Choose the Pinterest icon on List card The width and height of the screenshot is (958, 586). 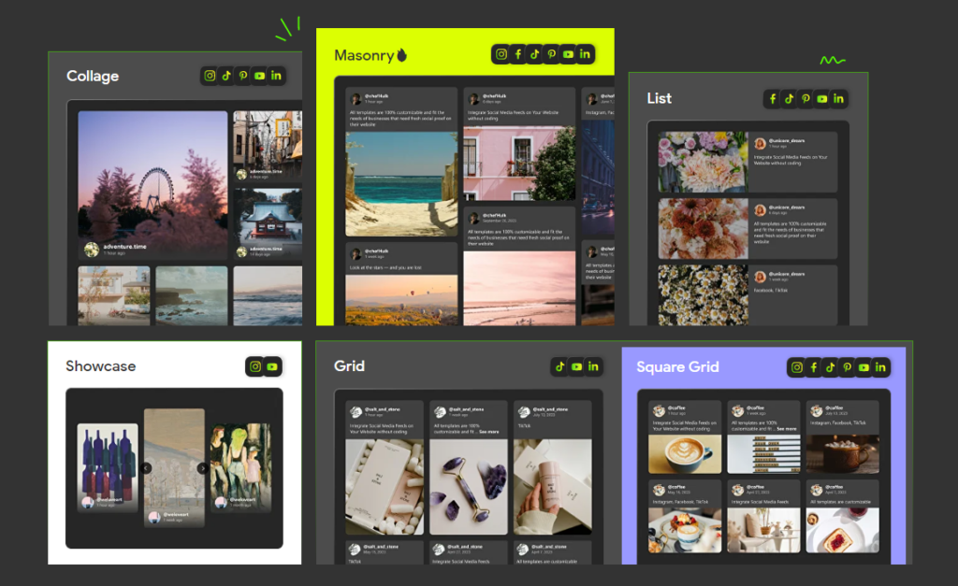point(806,98)
